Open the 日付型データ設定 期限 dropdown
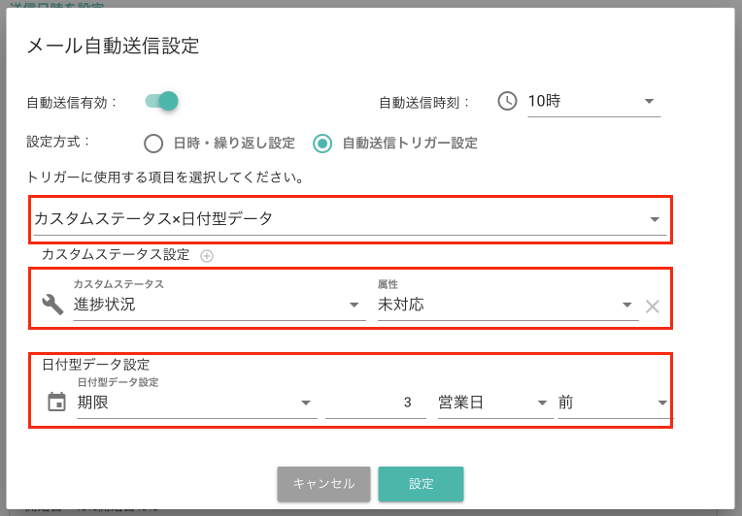This screenshot has height=516, width=742. click(197, 403)
